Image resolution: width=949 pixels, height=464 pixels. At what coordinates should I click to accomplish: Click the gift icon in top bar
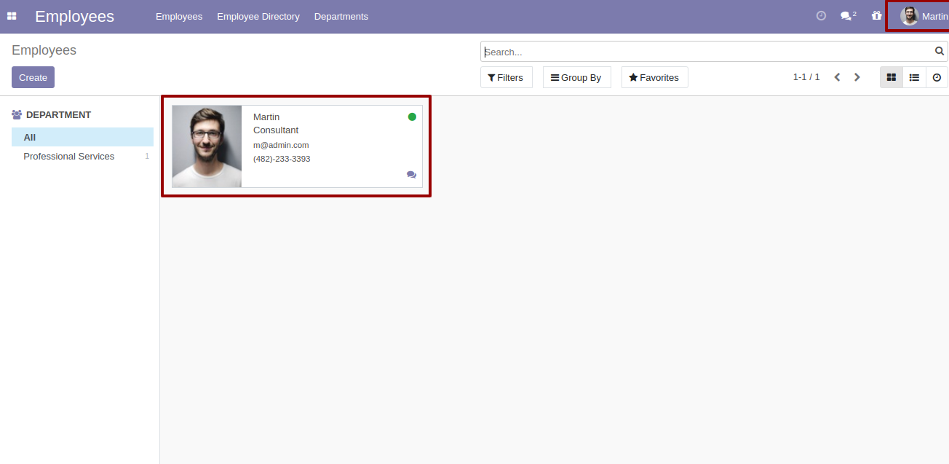tap(876, 15)
